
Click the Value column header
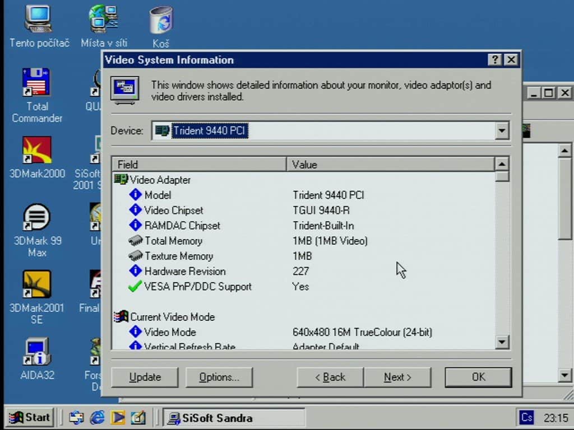[x=390, y=164]
